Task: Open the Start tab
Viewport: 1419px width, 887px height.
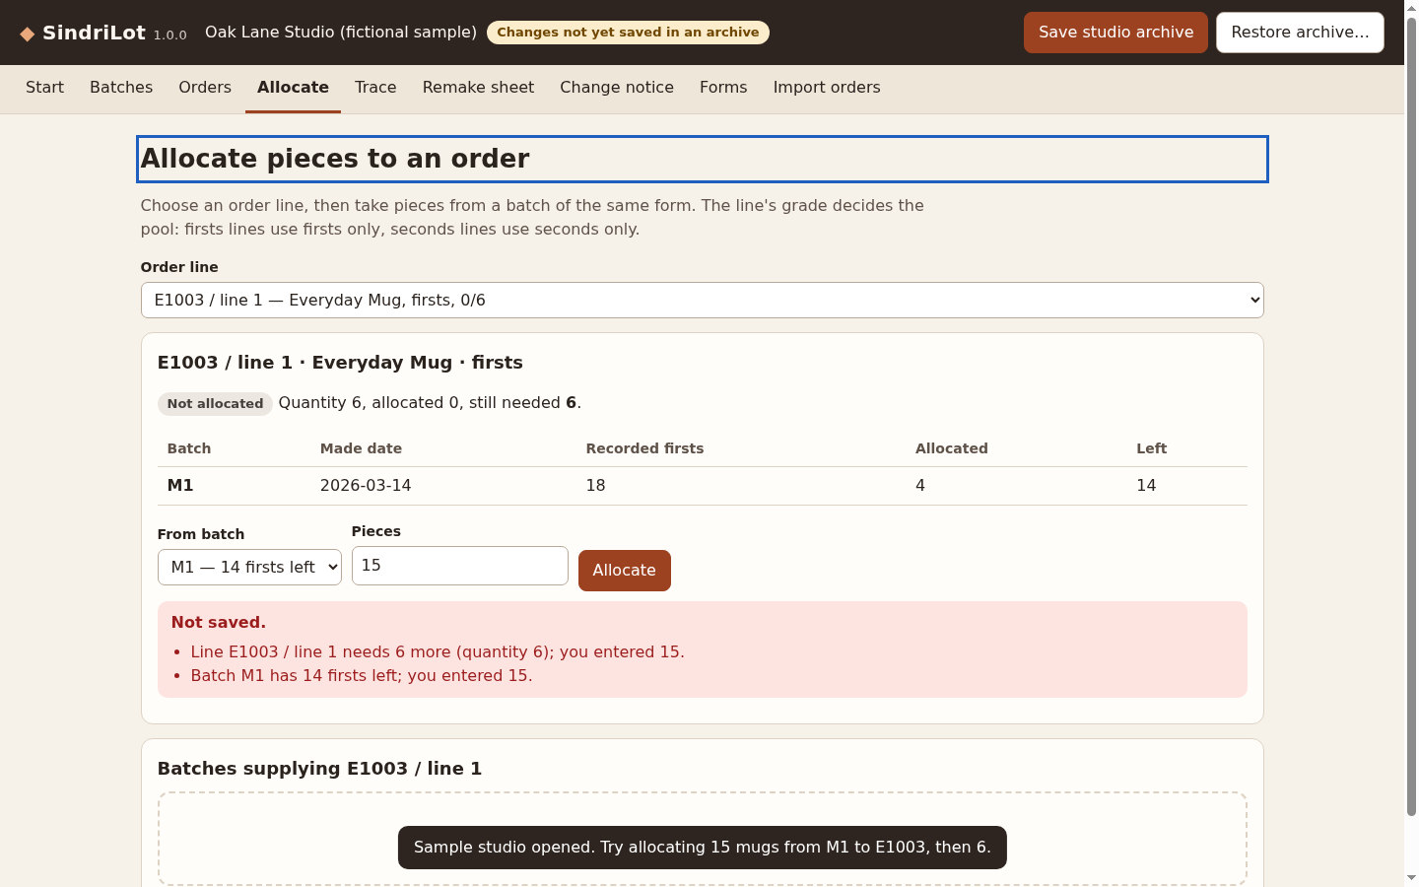Action: point(44,88)
